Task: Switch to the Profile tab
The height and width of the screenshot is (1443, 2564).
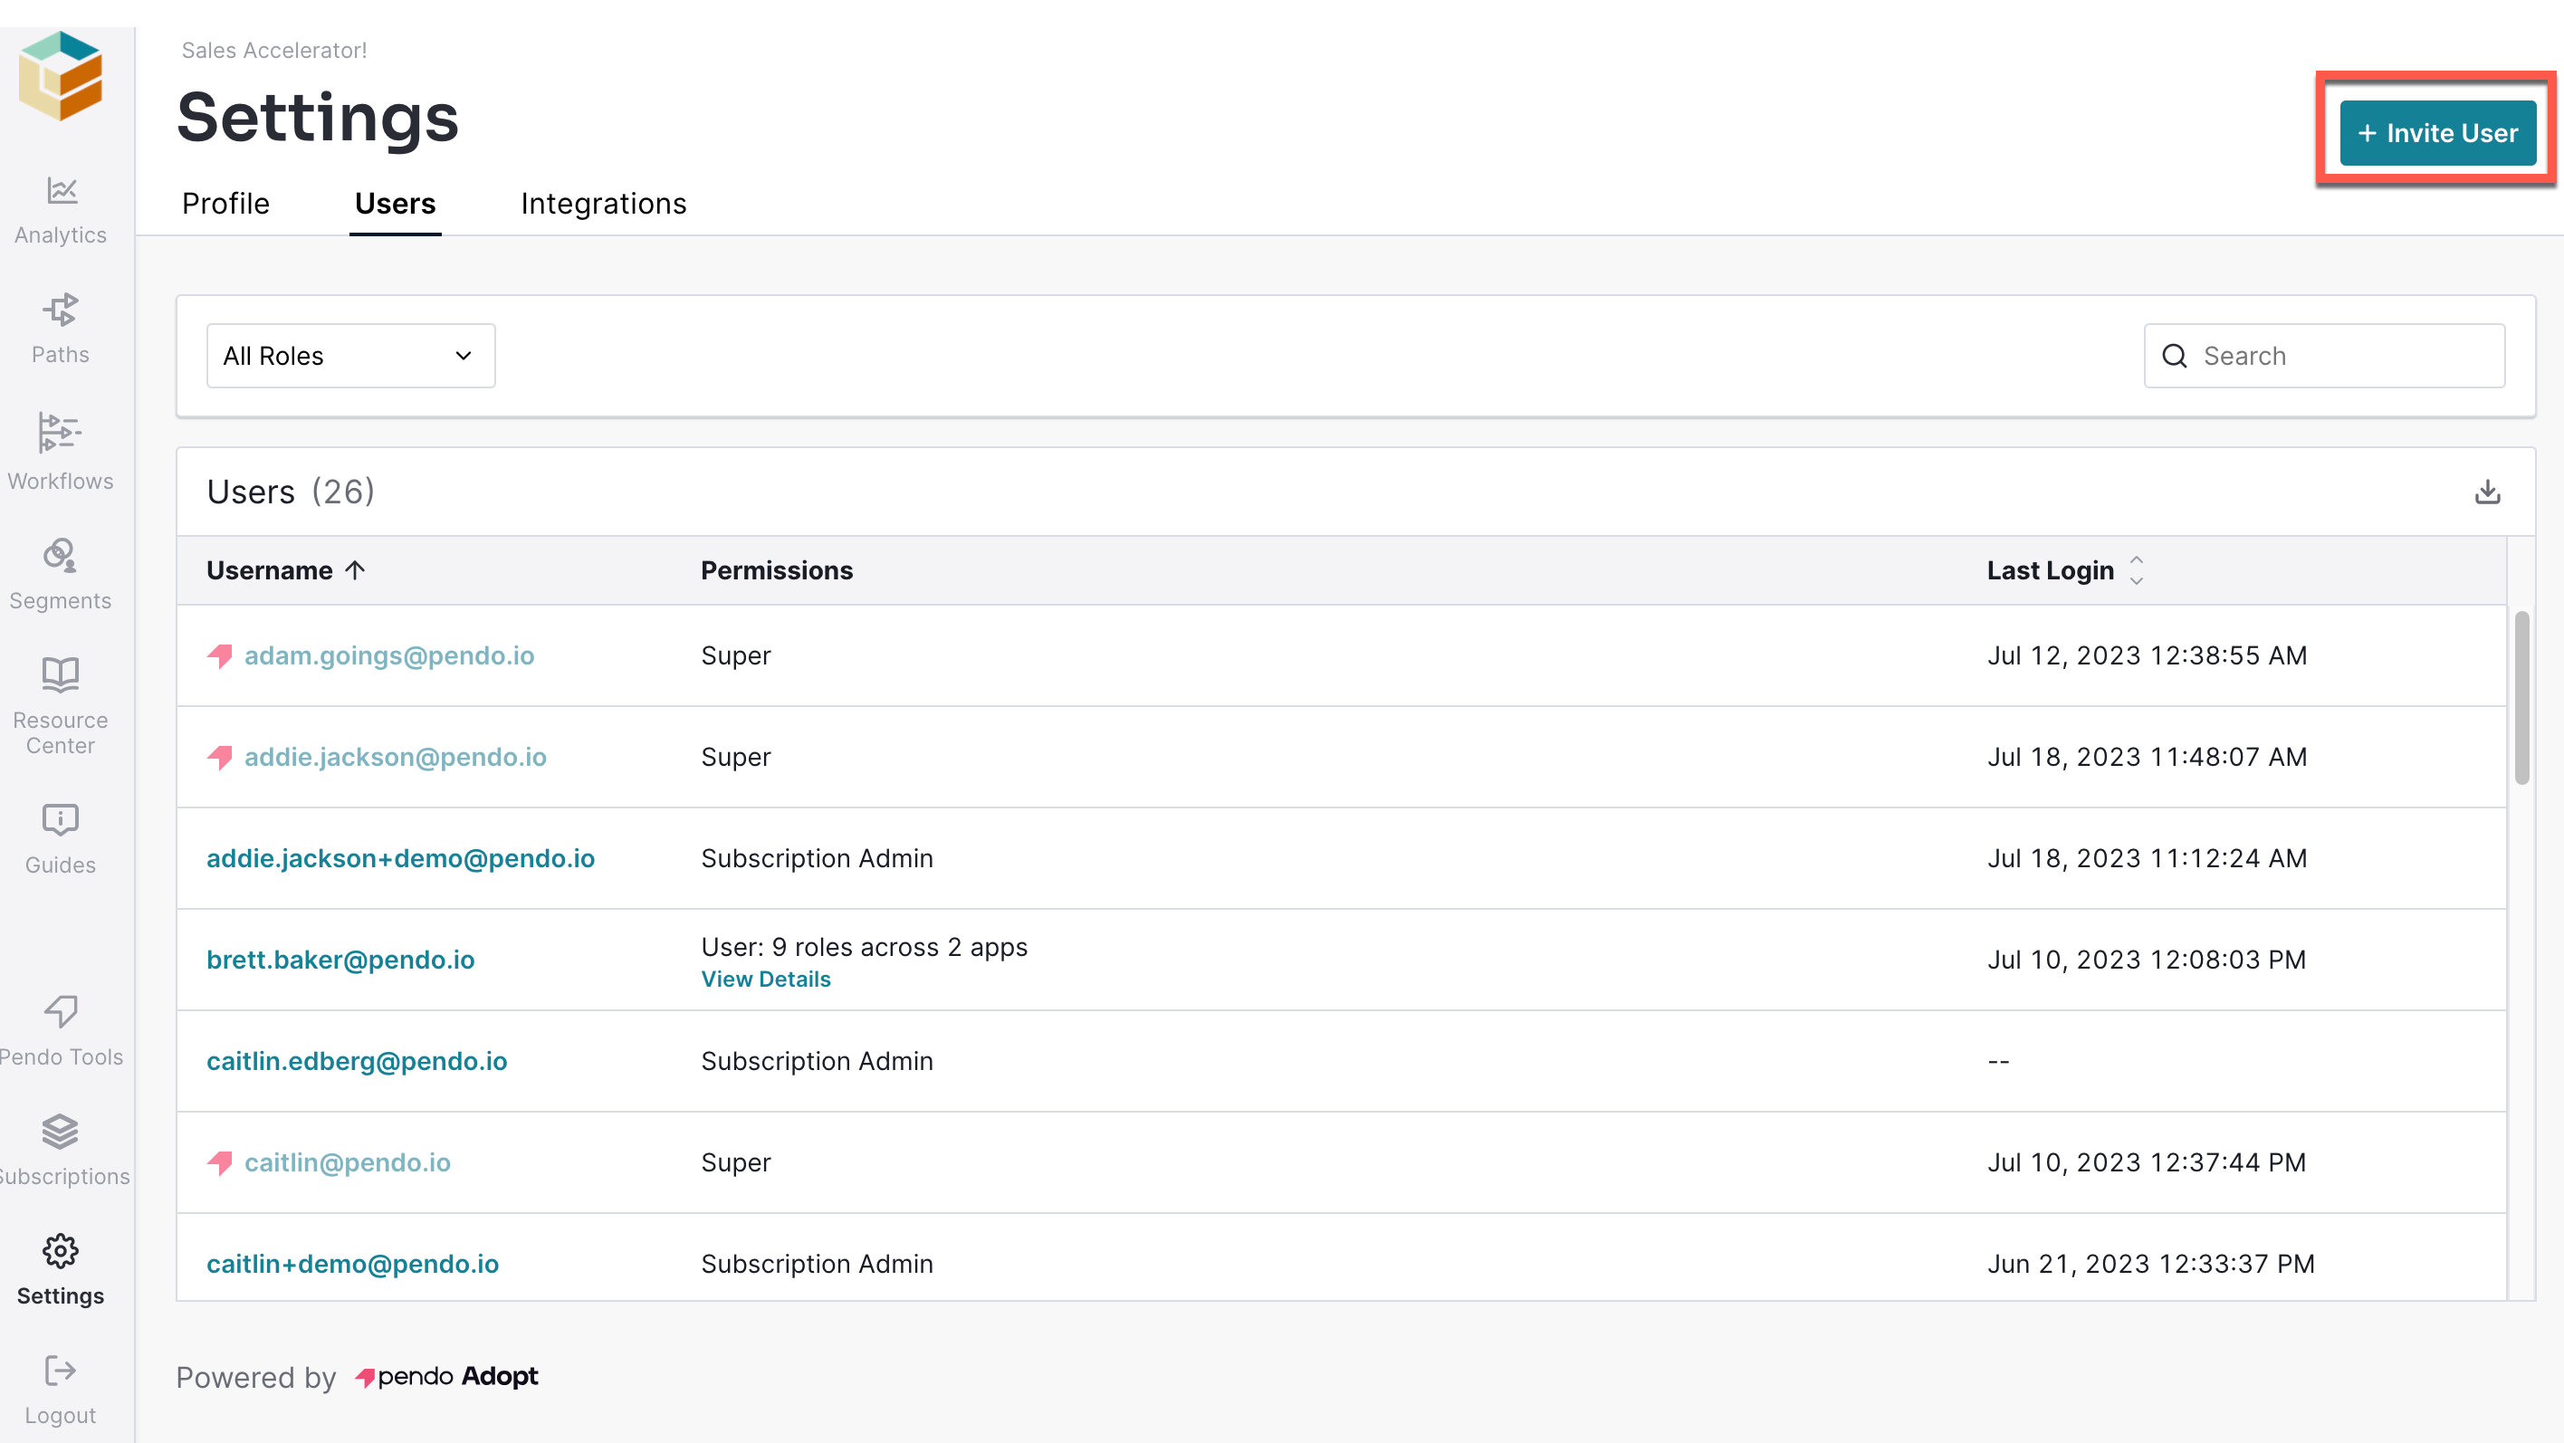Action: click(x=226, y=203)
